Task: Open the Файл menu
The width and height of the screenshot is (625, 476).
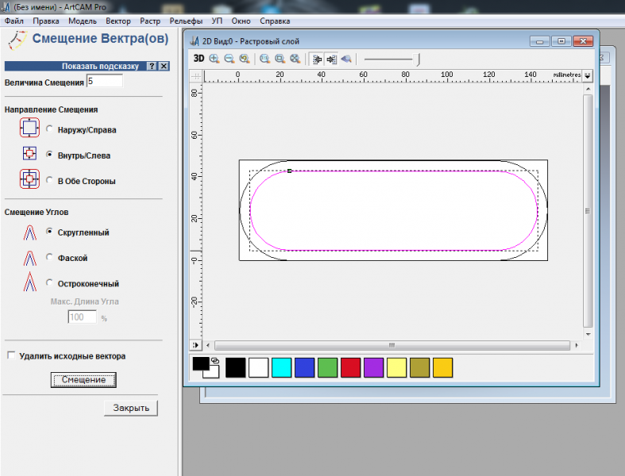Action: (14, 21)
